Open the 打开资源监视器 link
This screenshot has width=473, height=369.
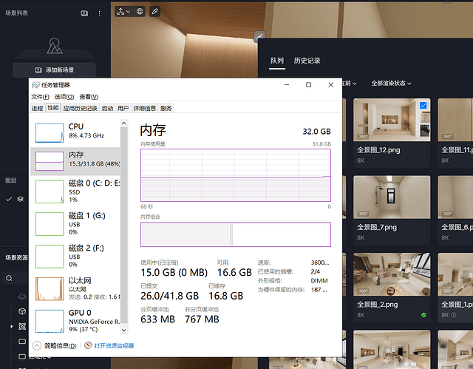click(x=113, y=345)
